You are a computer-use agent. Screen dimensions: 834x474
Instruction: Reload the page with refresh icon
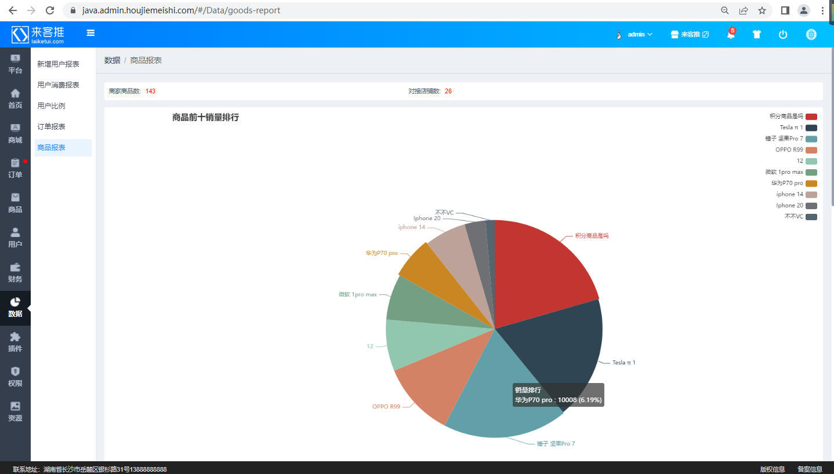50,10
